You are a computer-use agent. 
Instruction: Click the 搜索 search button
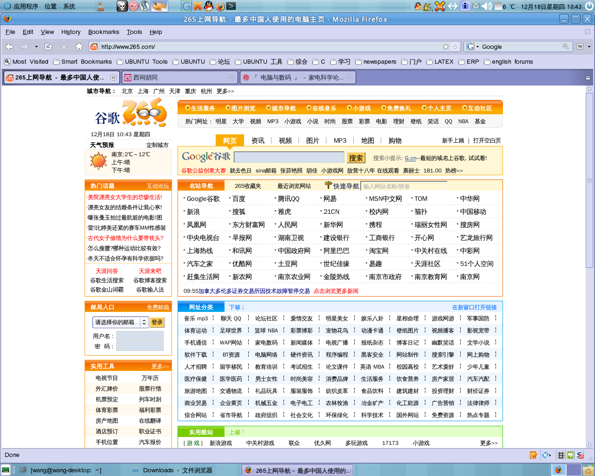356,158
